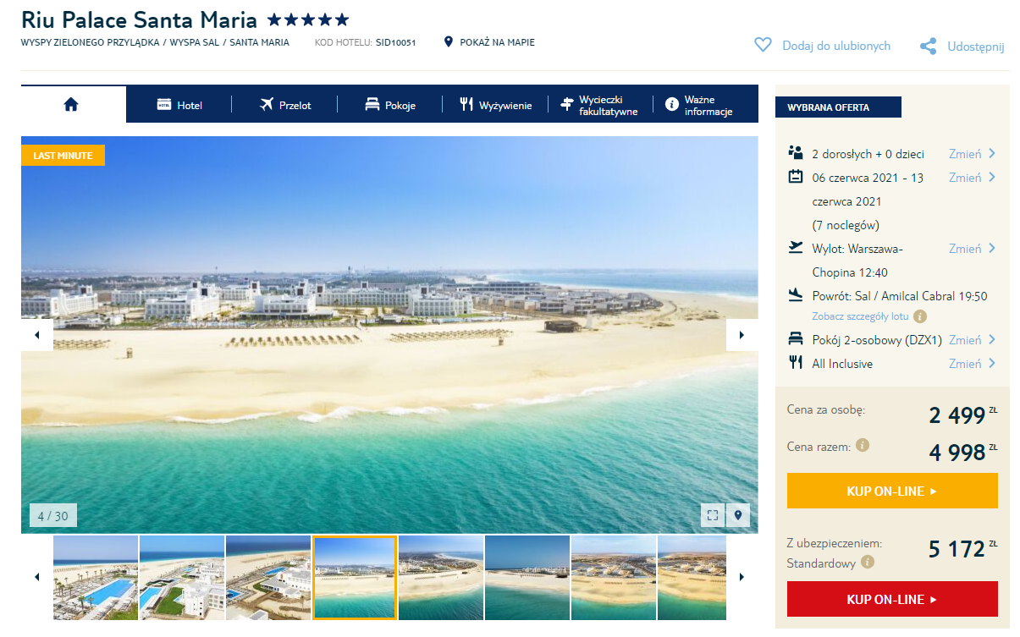Show previous photo with left gallery arrow

click(37, 335)
